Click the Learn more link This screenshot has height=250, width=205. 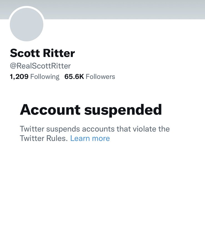90,138
